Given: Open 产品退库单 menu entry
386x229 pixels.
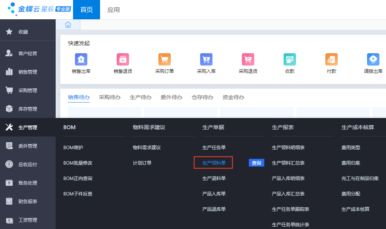Looking at the screenshot, I should pyautogui.click(x=214, y=209).
